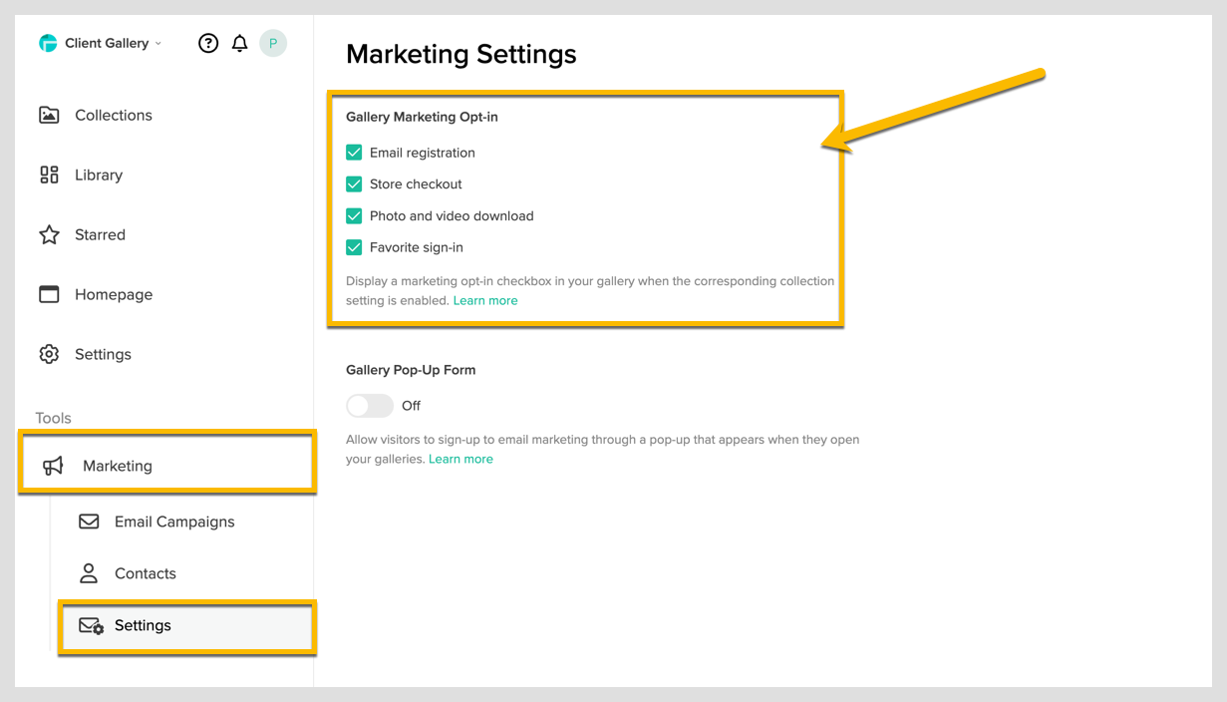Viewport: 1227px width, 702px height.
Task: Click the Marketing Settings page title
Action: pos(461,54)
